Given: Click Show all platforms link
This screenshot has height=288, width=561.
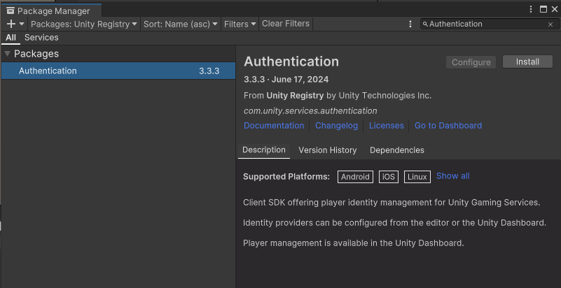Looking at the screenshot, I should click(x=453, y=176).
